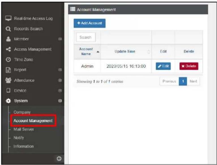Viewport: 217px width, 165px height.
Task: Click the Member person icon
Action: click(x=8, y=39)
